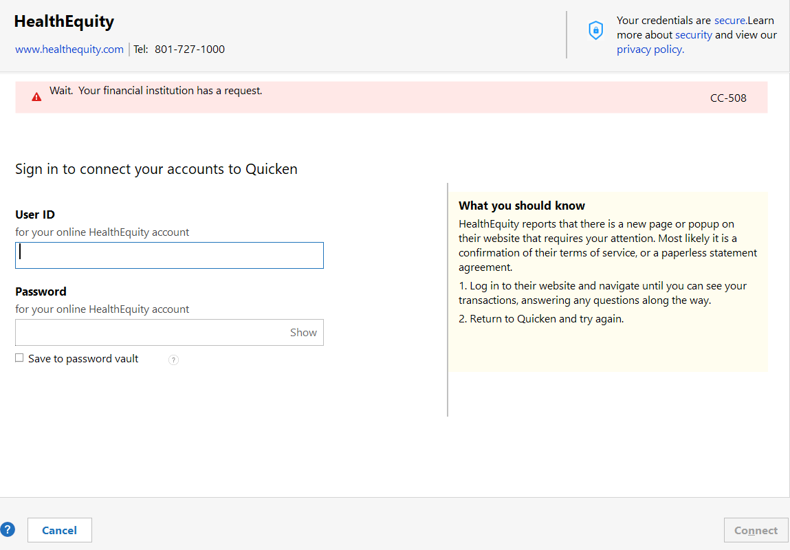
Task: Click the security shield lock icon
Action: (595, 30)
